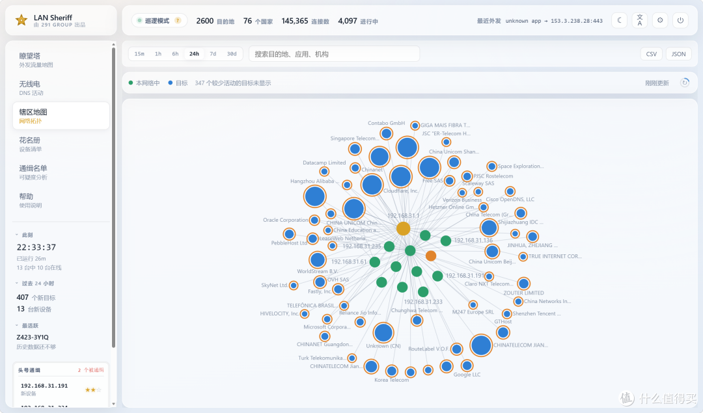703x413 pixels.
Task: Select the 1h time range
Action: 158,54
